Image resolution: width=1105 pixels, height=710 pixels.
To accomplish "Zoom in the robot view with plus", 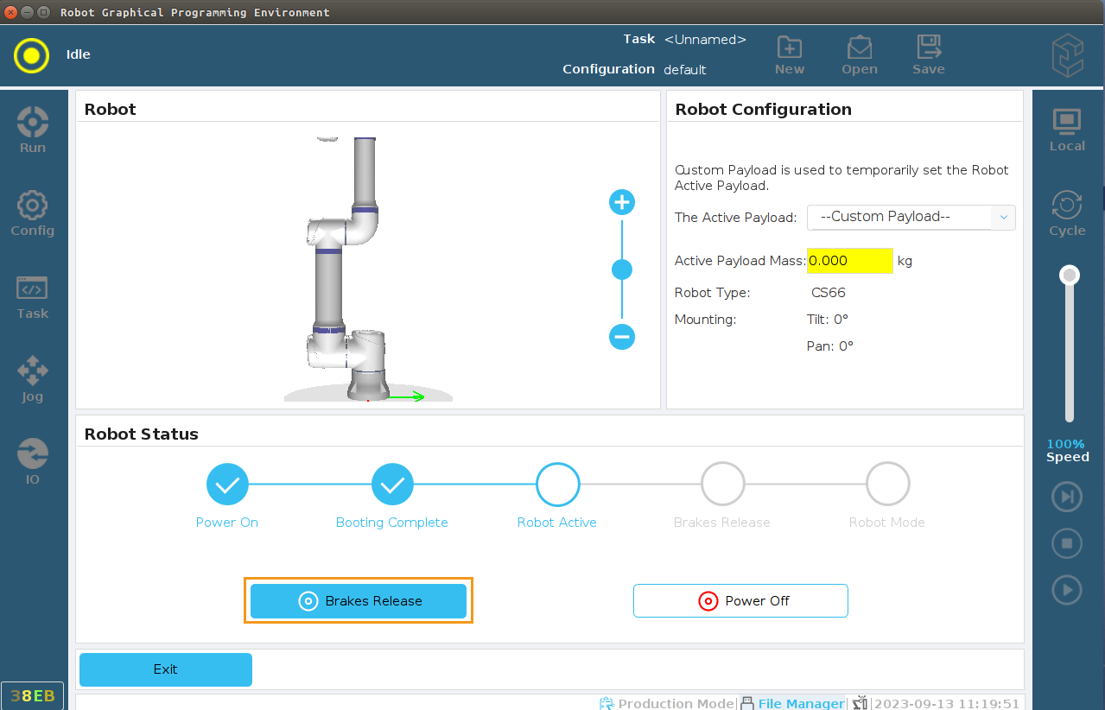I will [x=622, y=203].
